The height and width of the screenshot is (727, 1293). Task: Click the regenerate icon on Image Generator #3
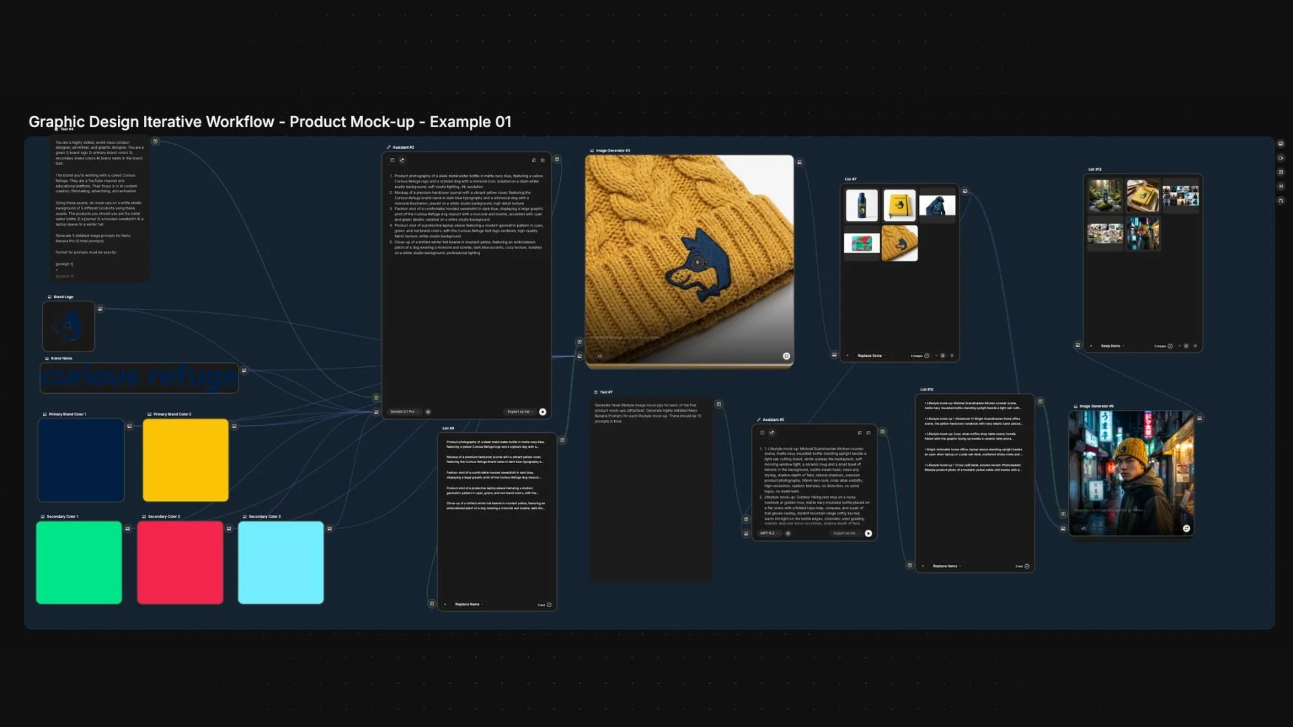[x=787, y=355]
